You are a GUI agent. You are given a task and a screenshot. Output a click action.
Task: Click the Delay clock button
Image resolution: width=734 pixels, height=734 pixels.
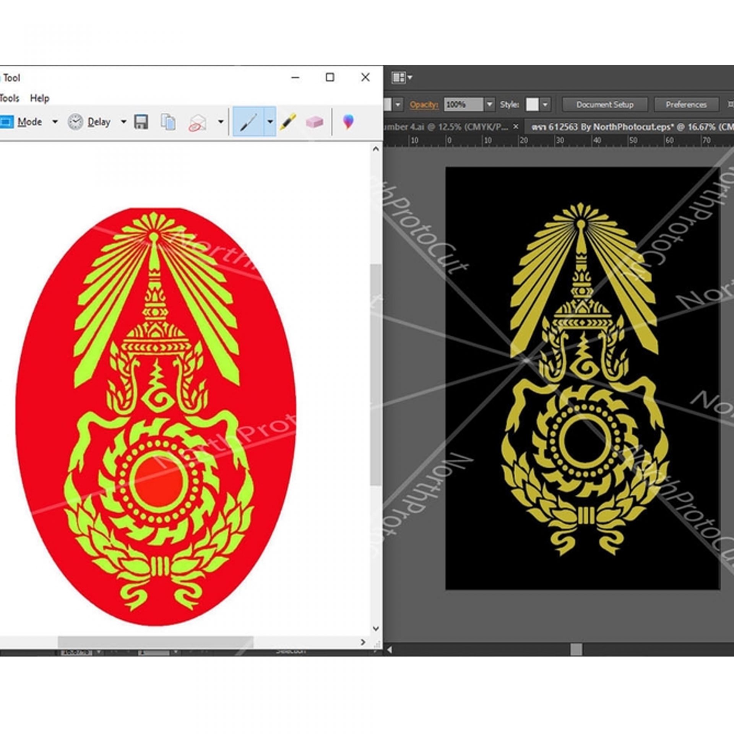click(x=89, y=122)
